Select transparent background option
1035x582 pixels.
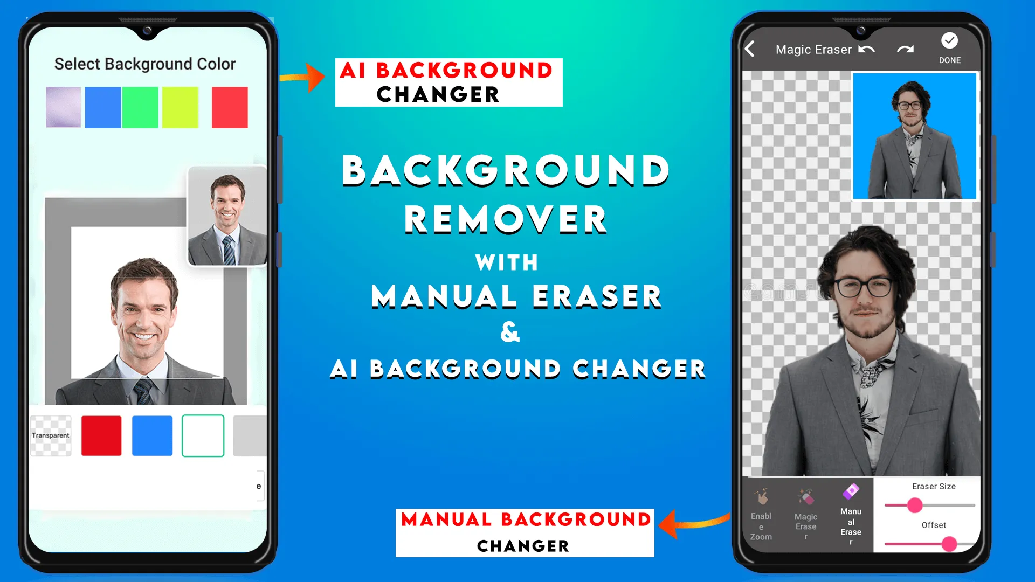click(x=51, y=435)
